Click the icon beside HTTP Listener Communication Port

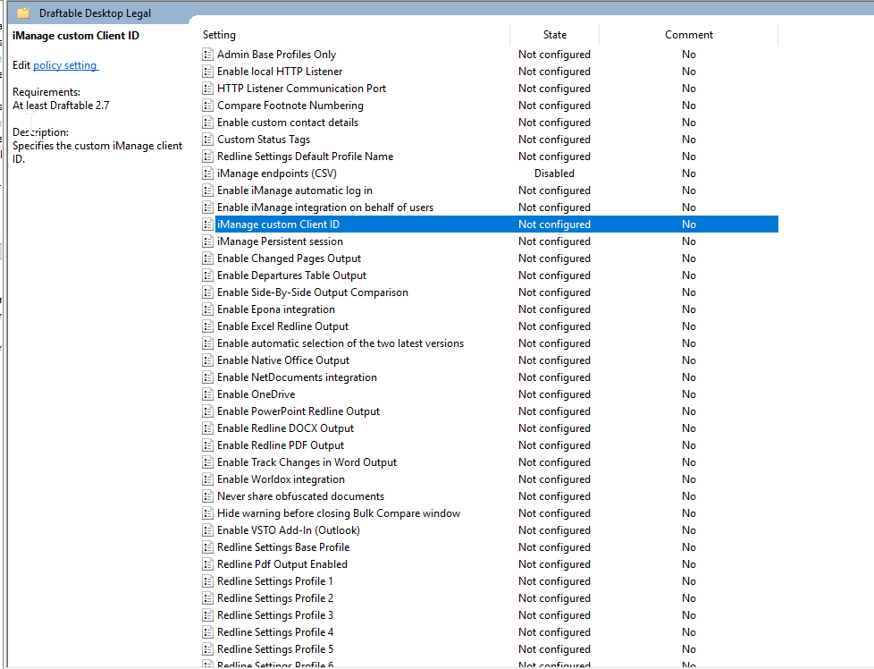pyautogui.click(x=207, y=89)
